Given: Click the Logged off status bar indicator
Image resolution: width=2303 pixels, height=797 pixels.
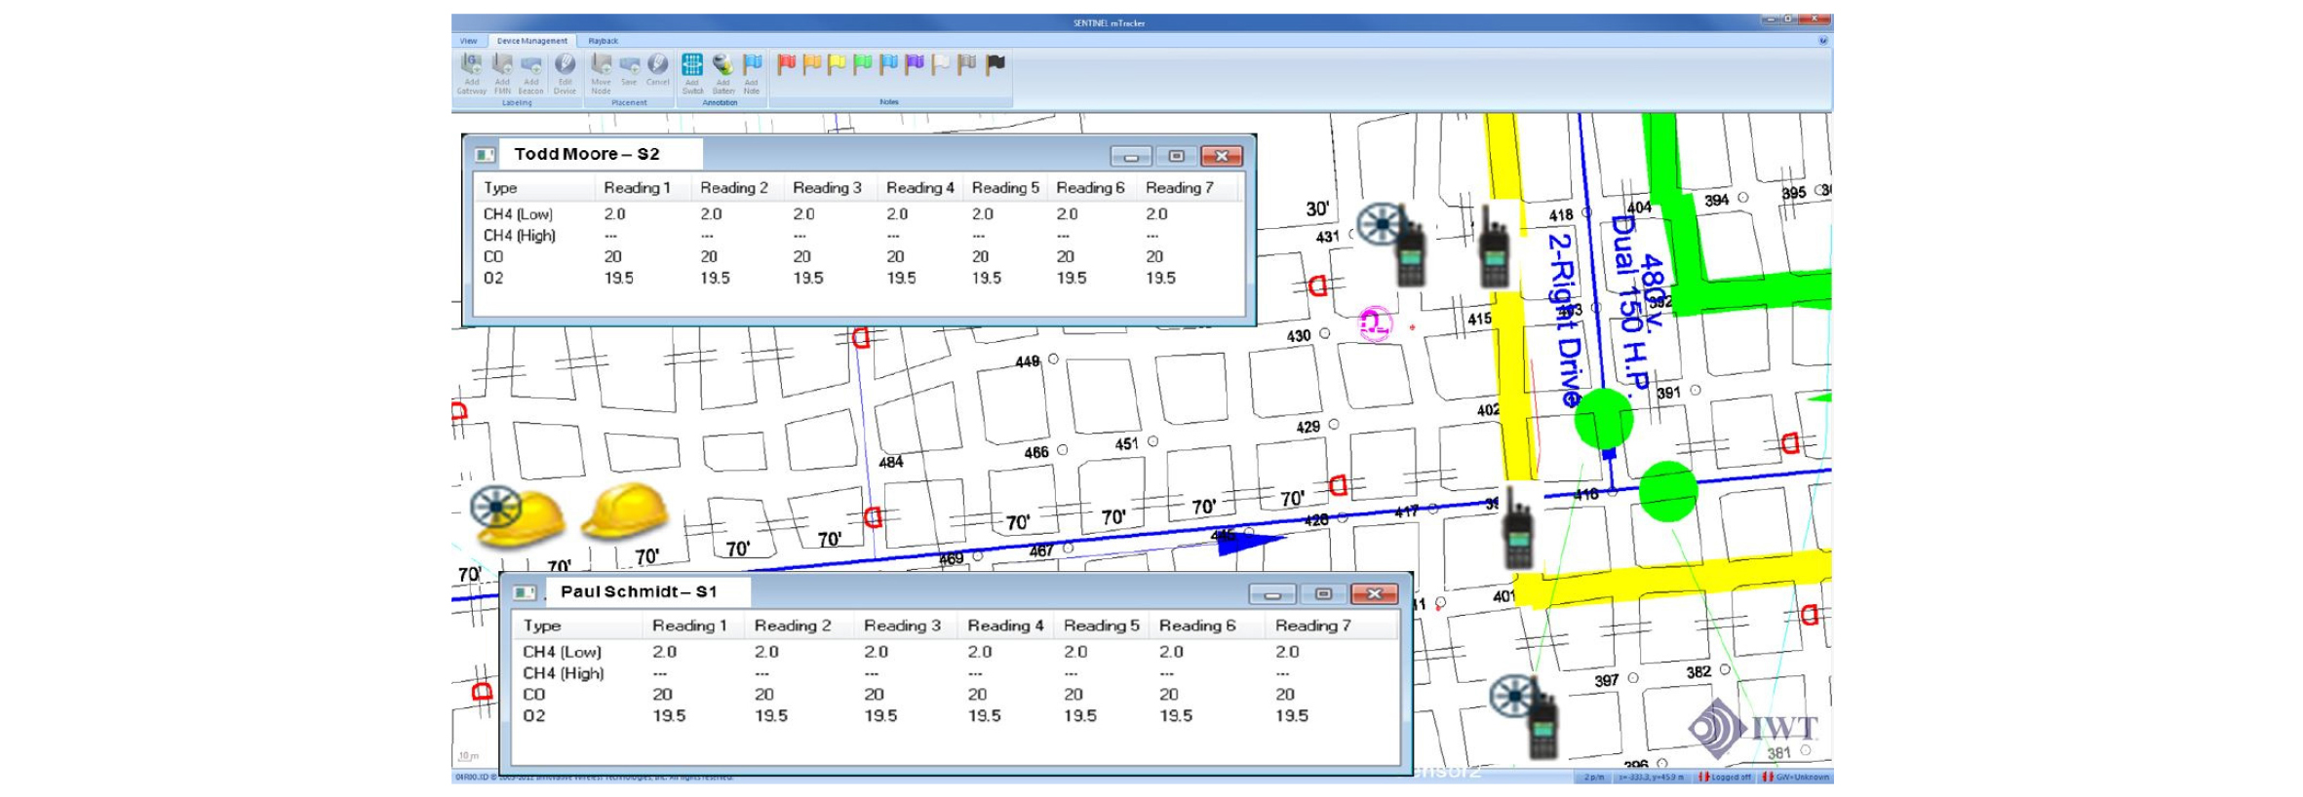Looking at the screenshot, I should pos(1725,777).
